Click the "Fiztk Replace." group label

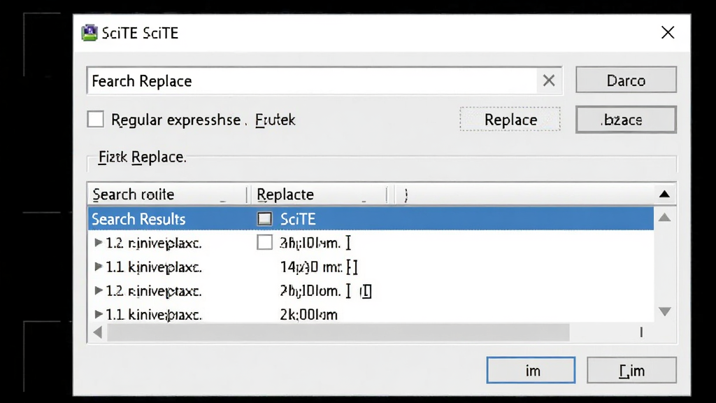click(x=142, y=157)
